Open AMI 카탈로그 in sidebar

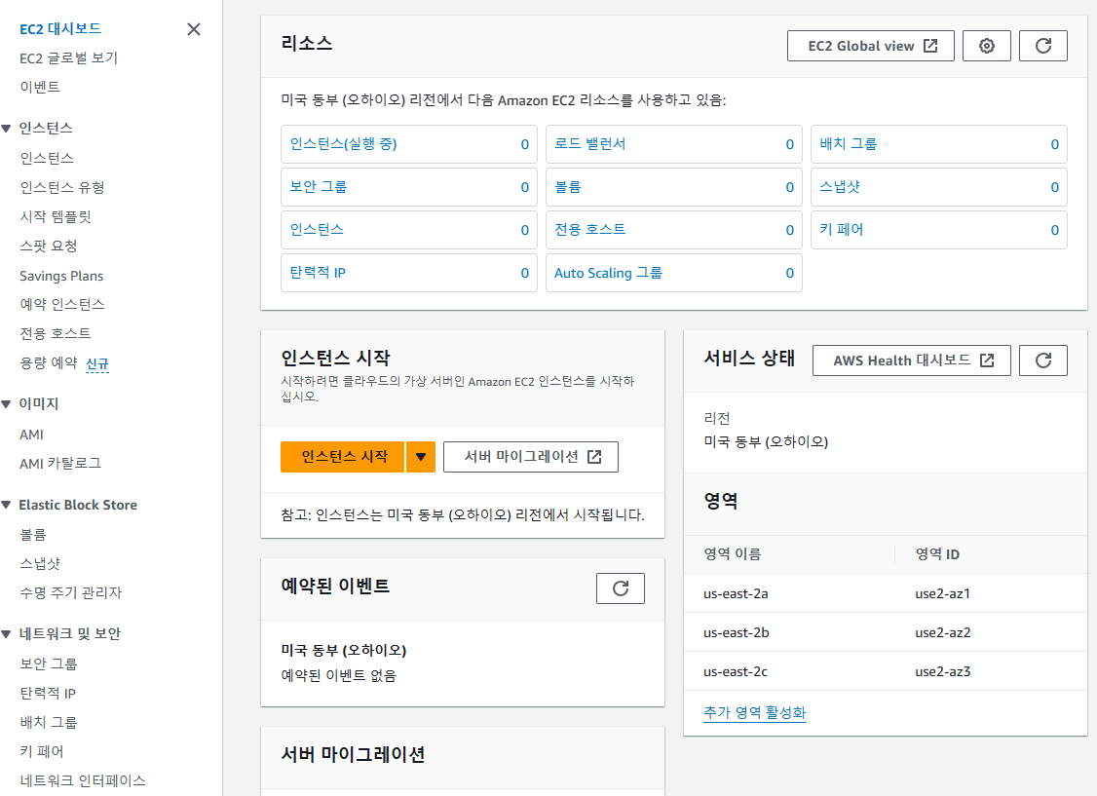60,464
